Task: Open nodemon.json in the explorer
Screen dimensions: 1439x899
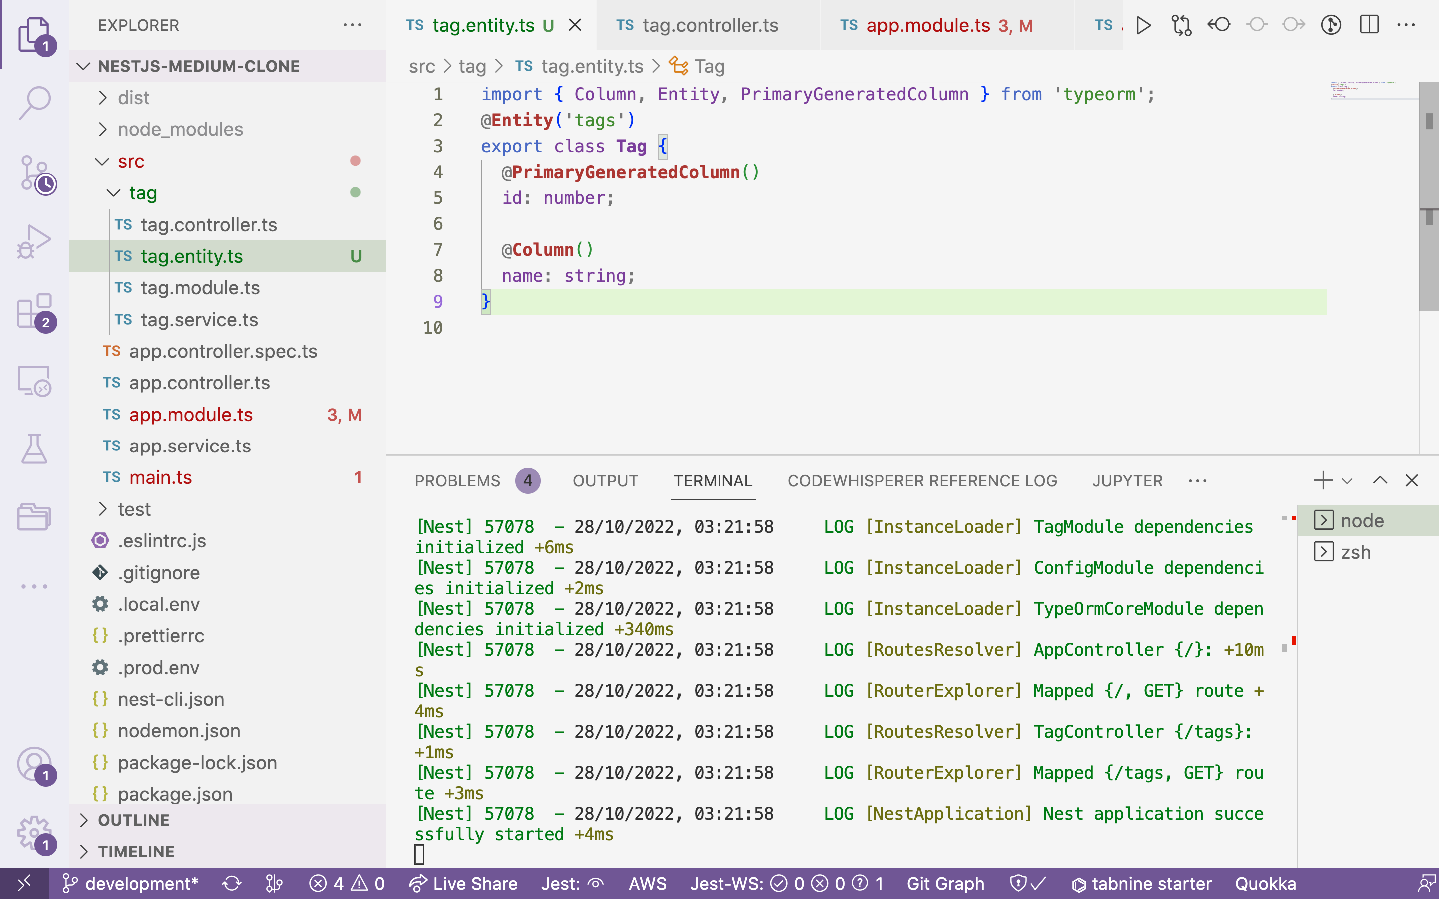Action: click(227, 730)
